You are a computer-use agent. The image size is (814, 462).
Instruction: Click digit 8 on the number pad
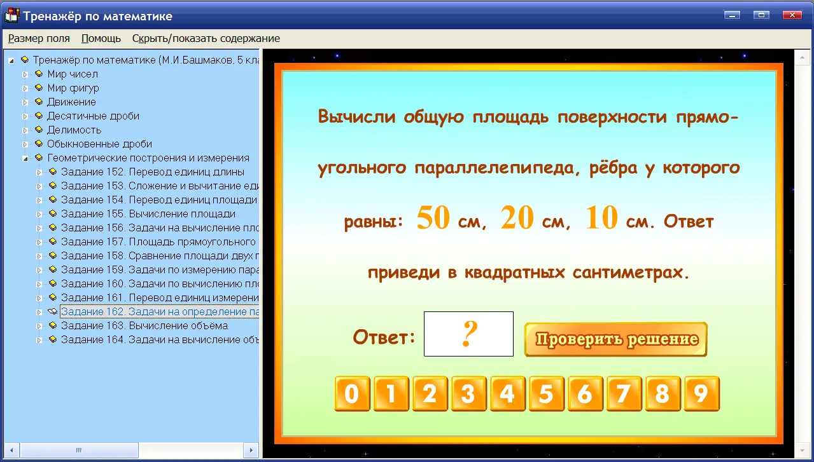[663, 394]
